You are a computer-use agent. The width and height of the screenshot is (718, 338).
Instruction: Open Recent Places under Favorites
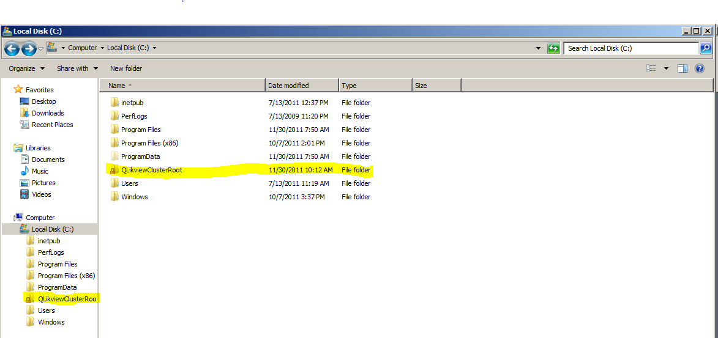47,125
